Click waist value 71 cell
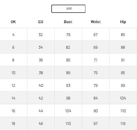 tap(96, 60)
